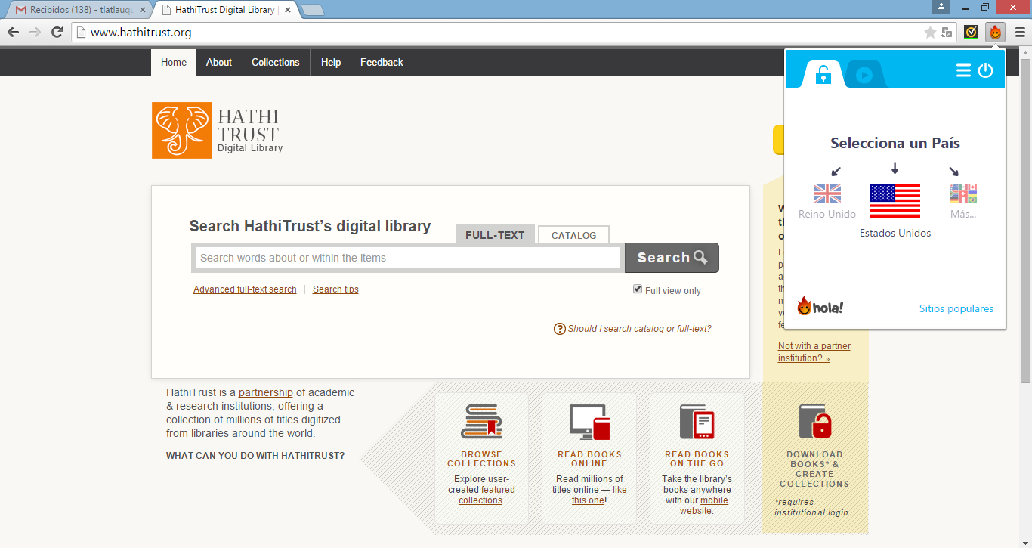
Task: Switch to FULL-TEXT search tab
Action: [x=495, y=234]
